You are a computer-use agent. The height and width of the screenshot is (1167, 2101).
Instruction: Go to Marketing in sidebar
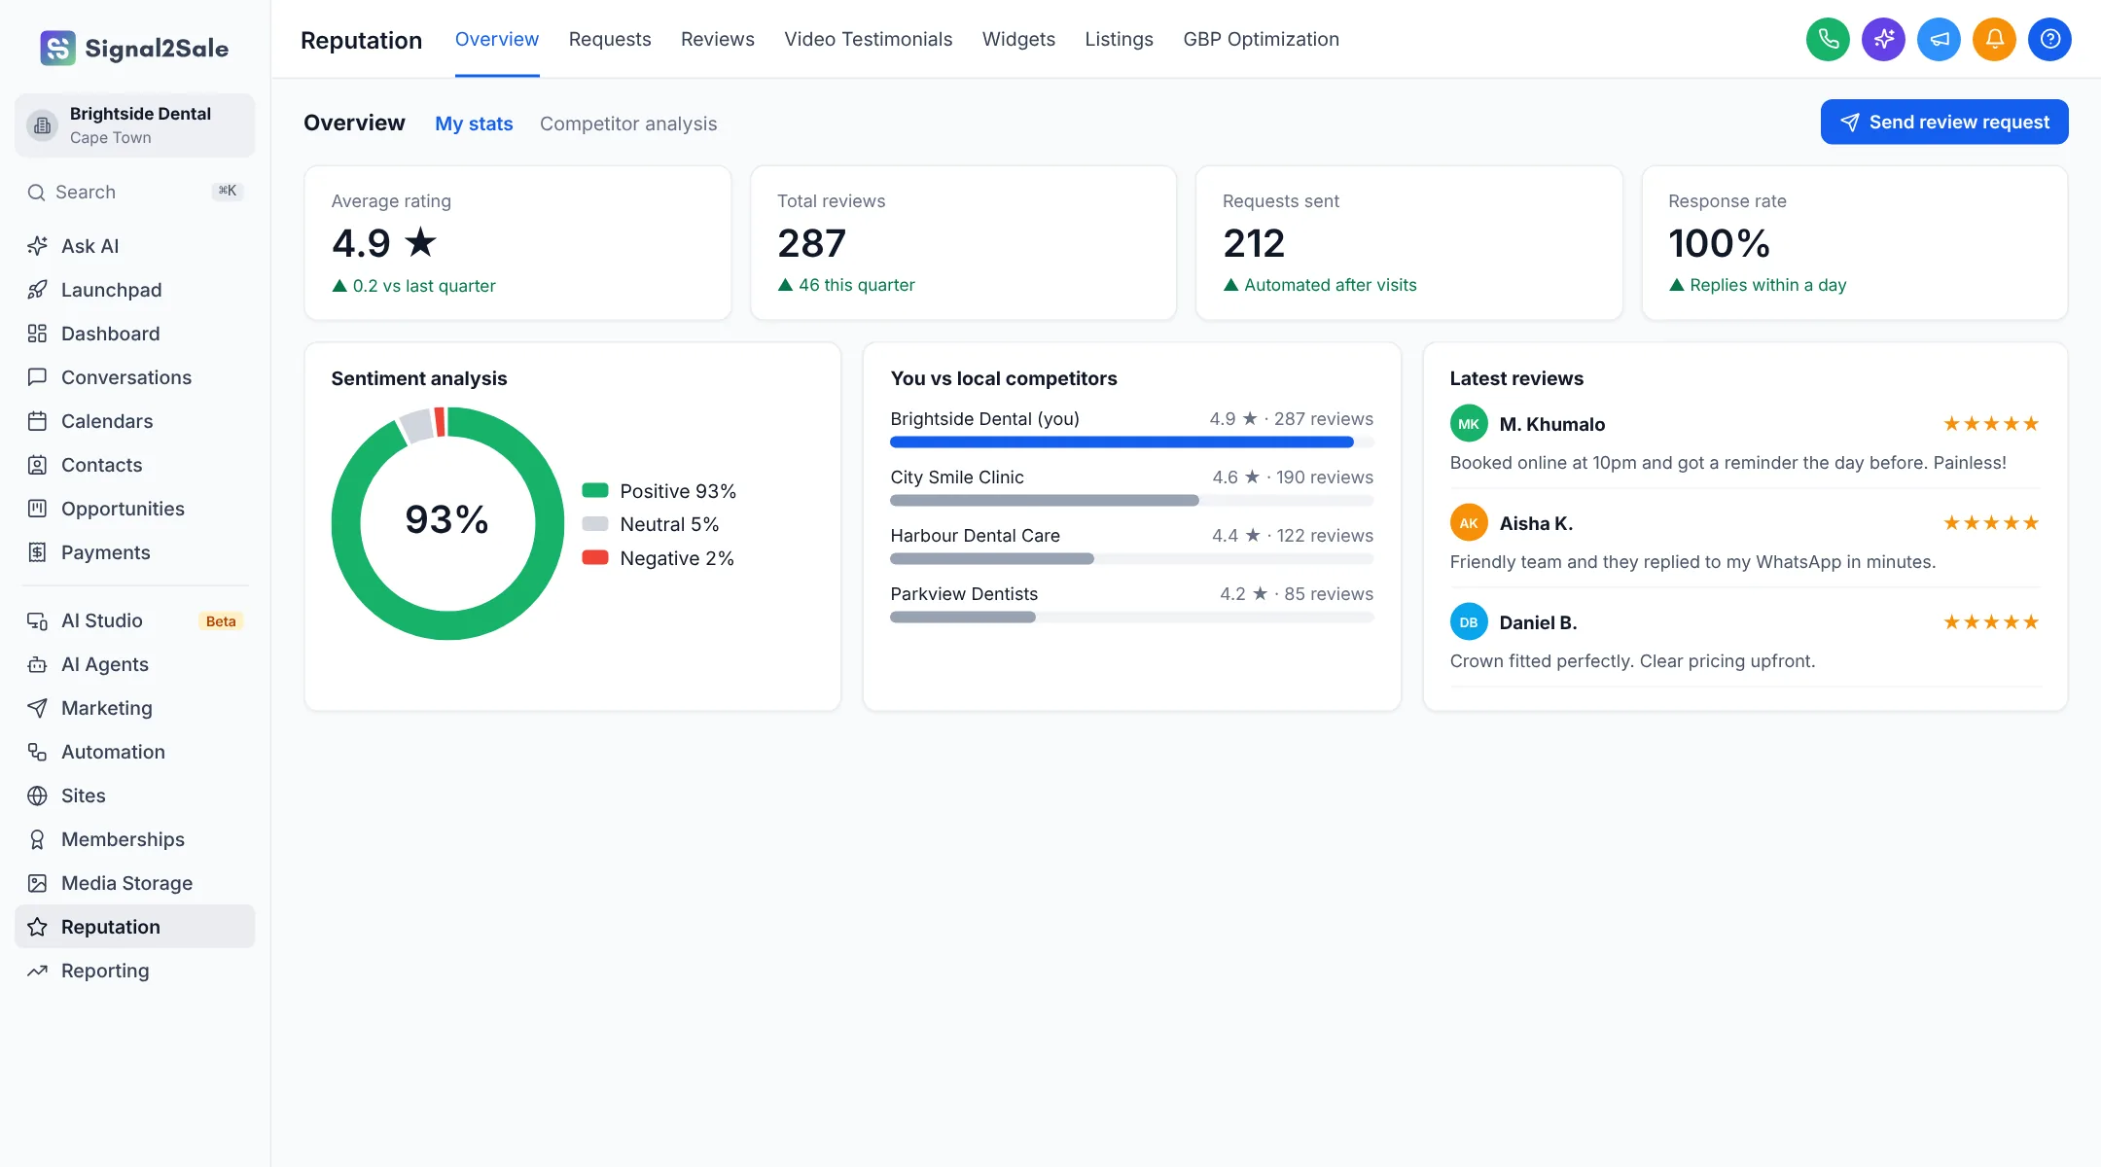134,708
